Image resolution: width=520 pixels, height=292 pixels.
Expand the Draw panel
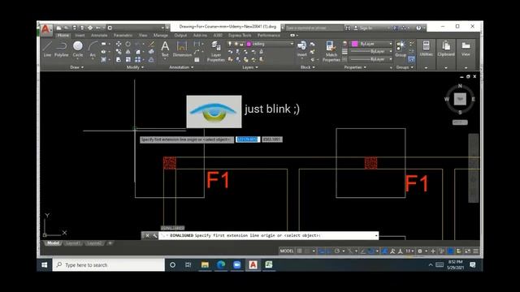point(76,67)
